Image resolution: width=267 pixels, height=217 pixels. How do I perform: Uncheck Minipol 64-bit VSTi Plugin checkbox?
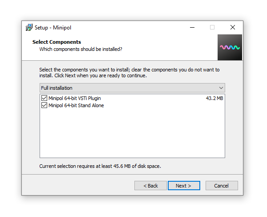(44, 98)
